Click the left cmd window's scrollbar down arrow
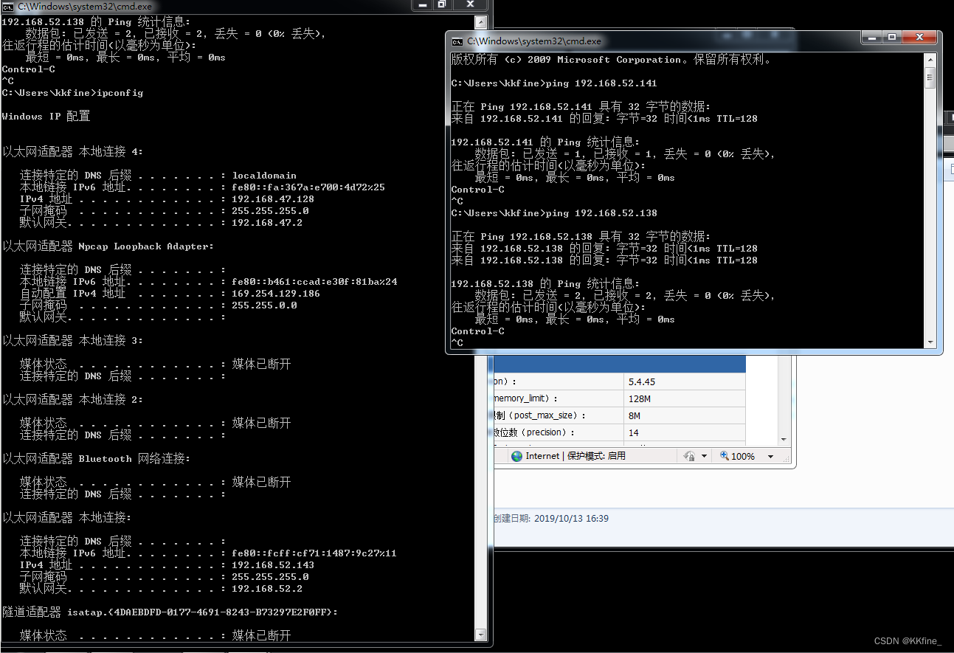This screenshot has width=954, height=653. coord(481,635)
